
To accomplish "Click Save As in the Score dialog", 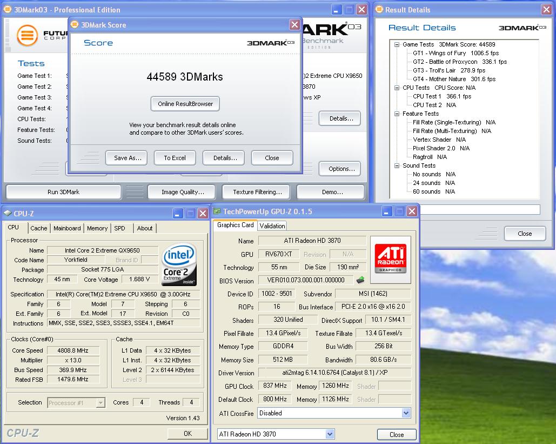I will [x=128, y=158].
